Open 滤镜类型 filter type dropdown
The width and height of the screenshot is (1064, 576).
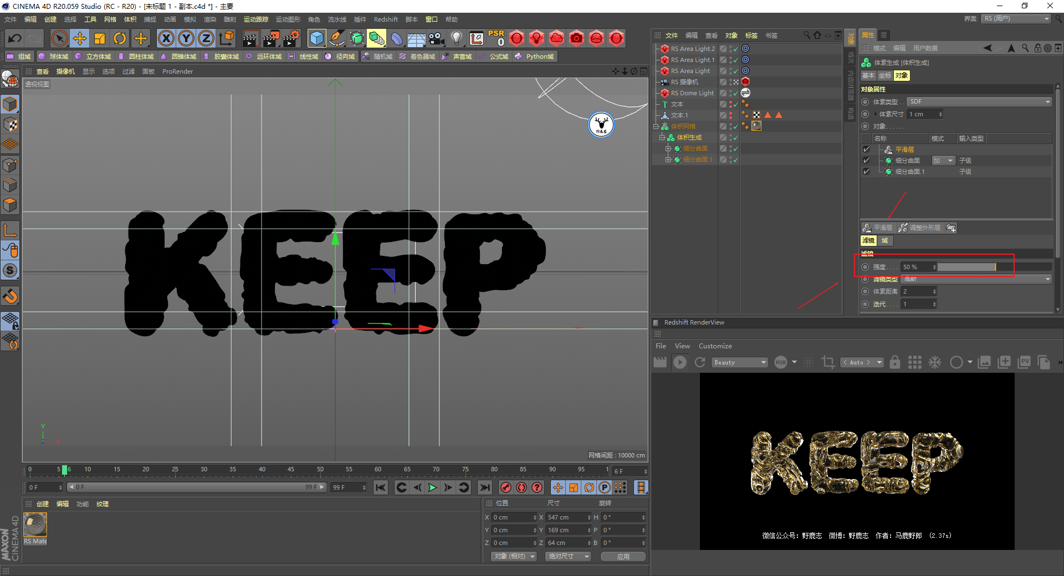coord(976,279)
